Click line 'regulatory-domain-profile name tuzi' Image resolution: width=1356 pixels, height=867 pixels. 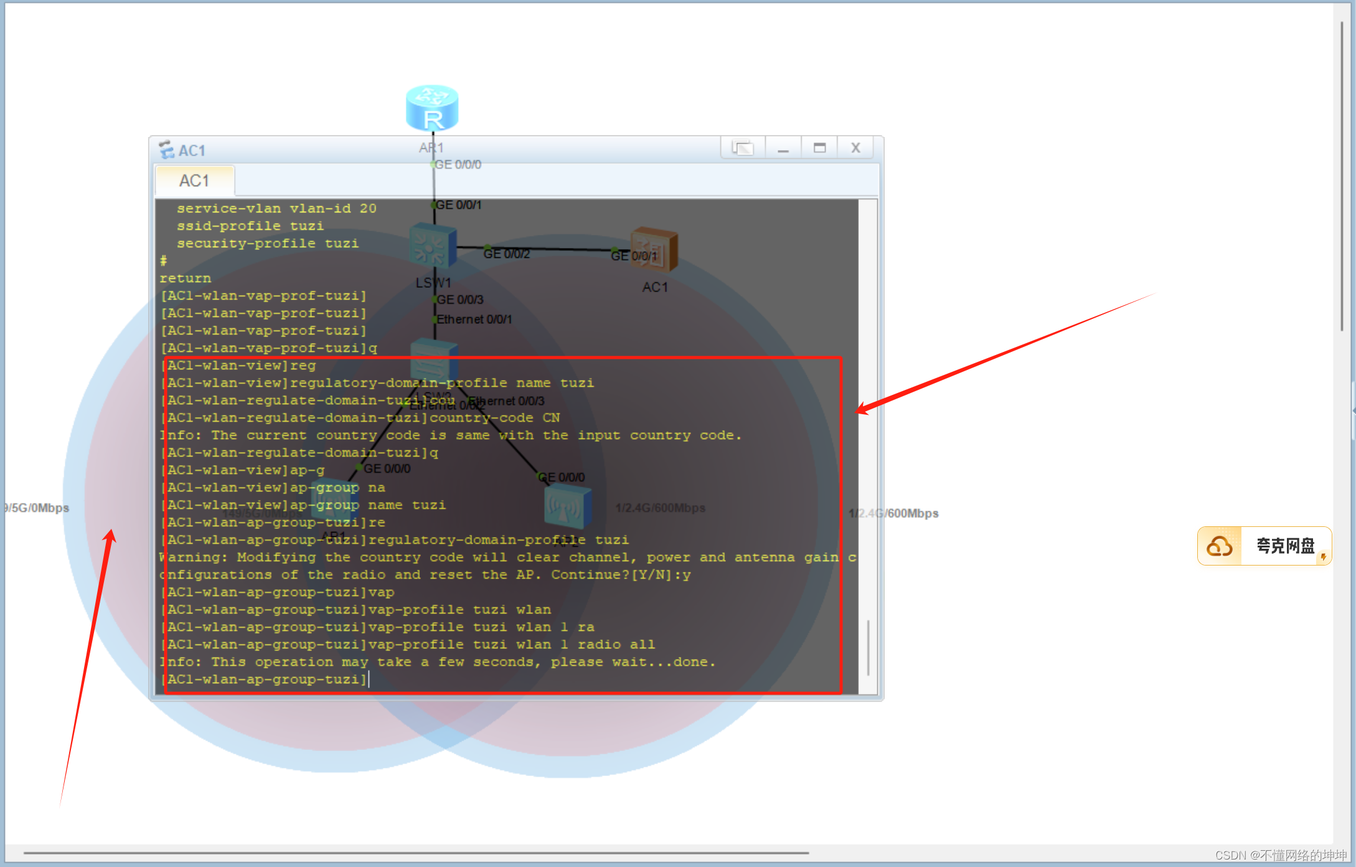point(377,383)
